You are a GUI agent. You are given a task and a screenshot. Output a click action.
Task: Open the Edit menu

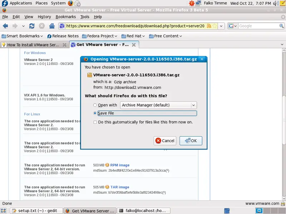click(16, 17)
